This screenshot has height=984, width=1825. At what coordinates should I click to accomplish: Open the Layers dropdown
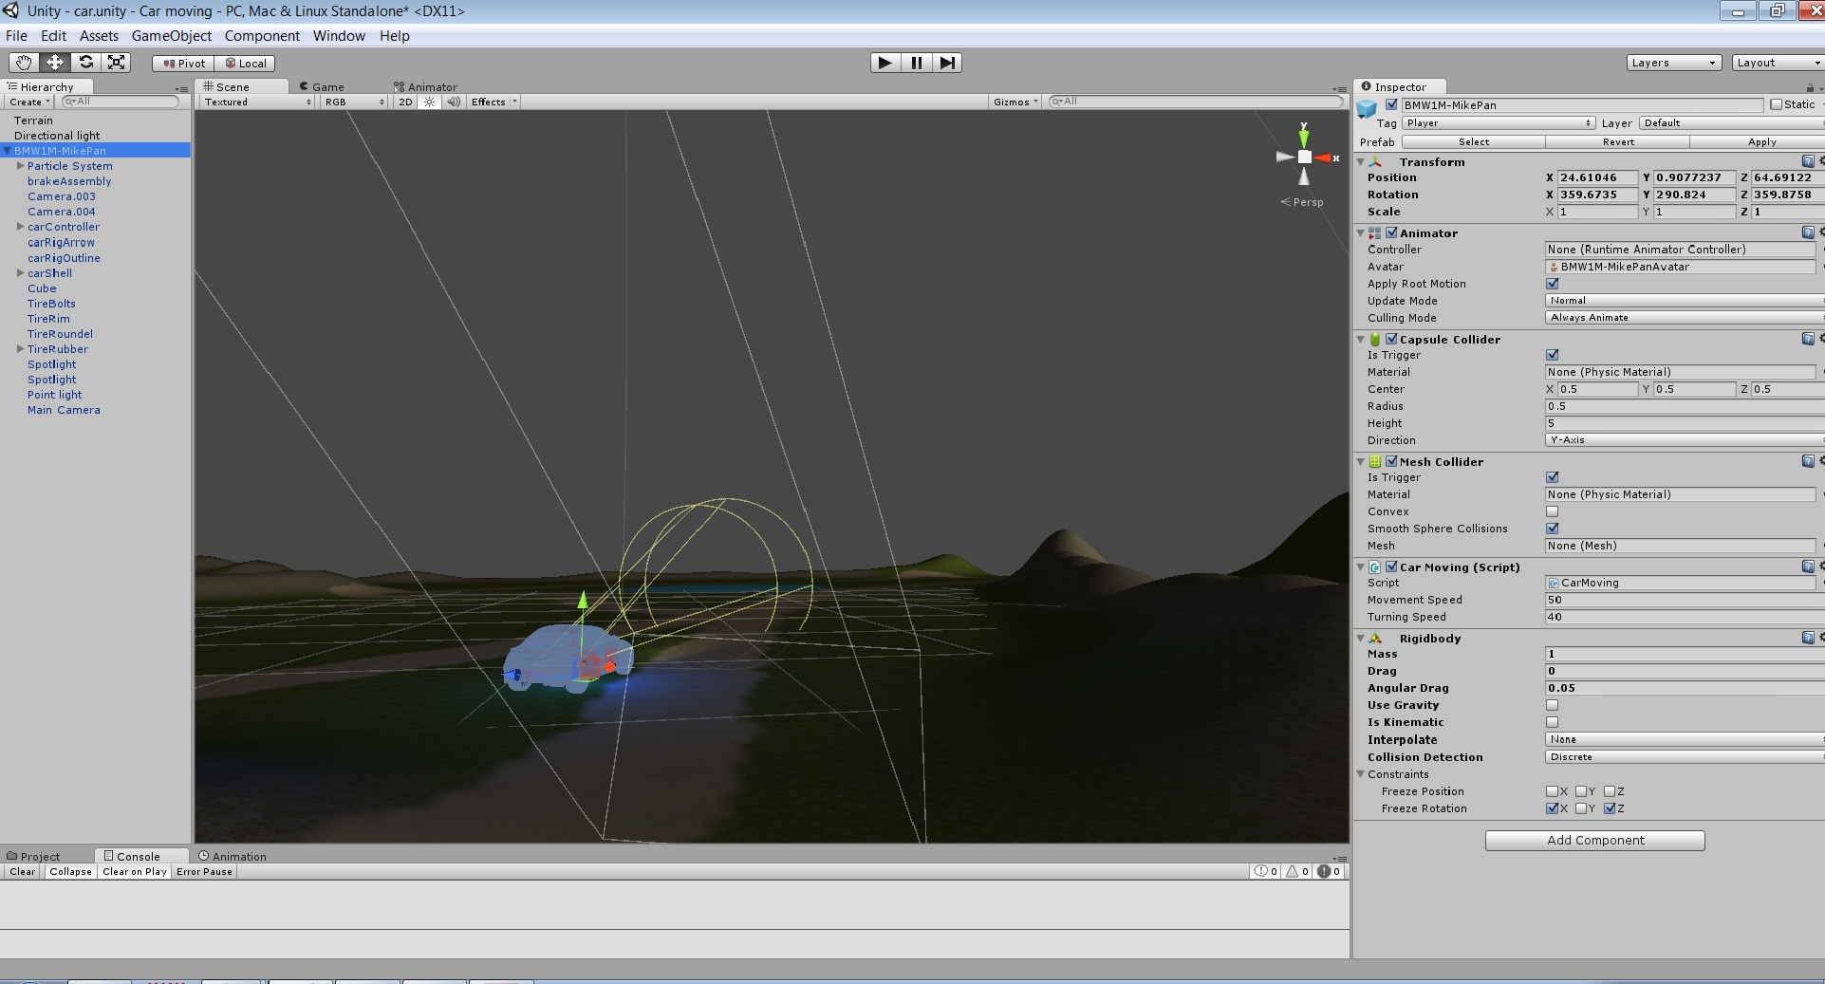(x=1673, y=63)
